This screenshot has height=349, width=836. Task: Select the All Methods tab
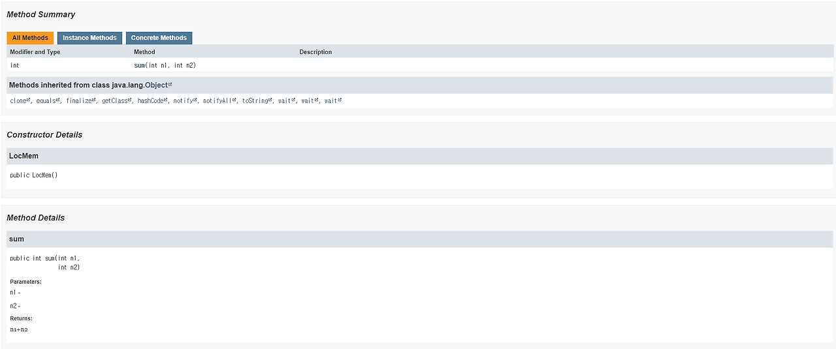coord(30,38)
